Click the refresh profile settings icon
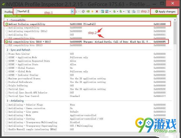181x138 pixels. pos(83,11)
